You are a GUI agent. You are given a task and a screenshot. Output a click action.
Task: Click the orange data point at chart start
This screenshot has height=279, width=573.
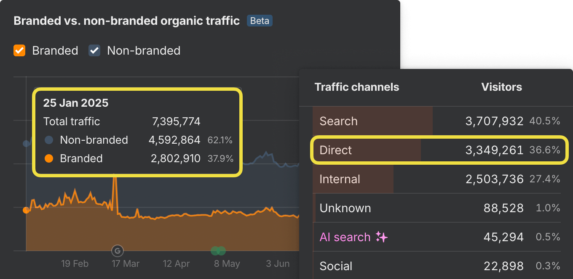click(x=26, y=210)
